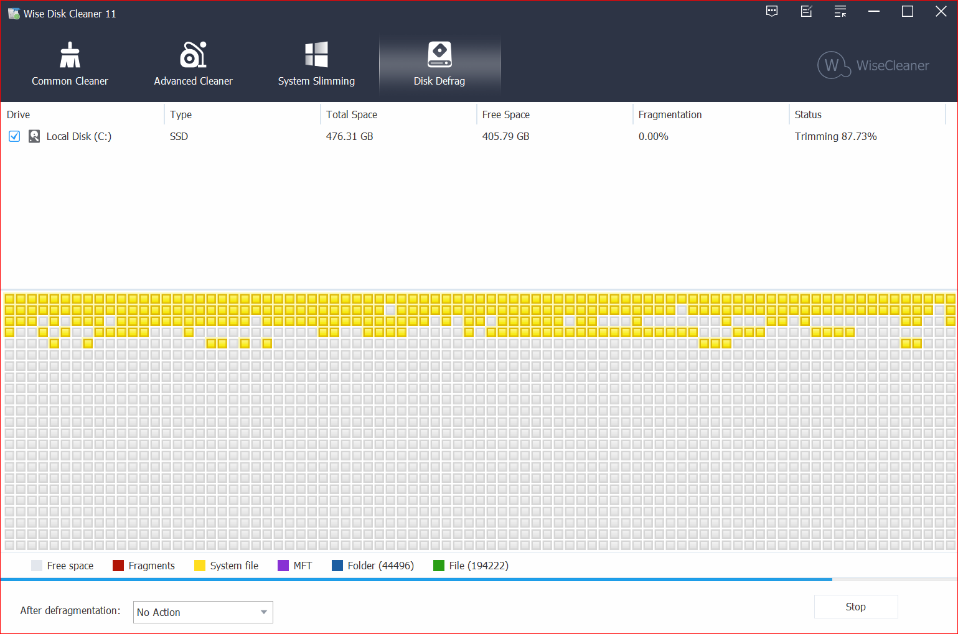Click the yellow System file legend swatch

[x=200, y=566]
